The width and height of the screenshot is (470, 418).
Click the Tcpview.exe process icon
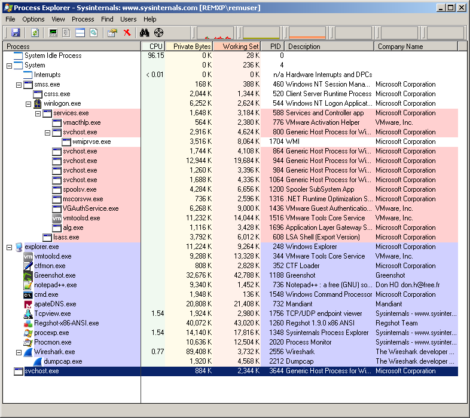pos(28,314)
